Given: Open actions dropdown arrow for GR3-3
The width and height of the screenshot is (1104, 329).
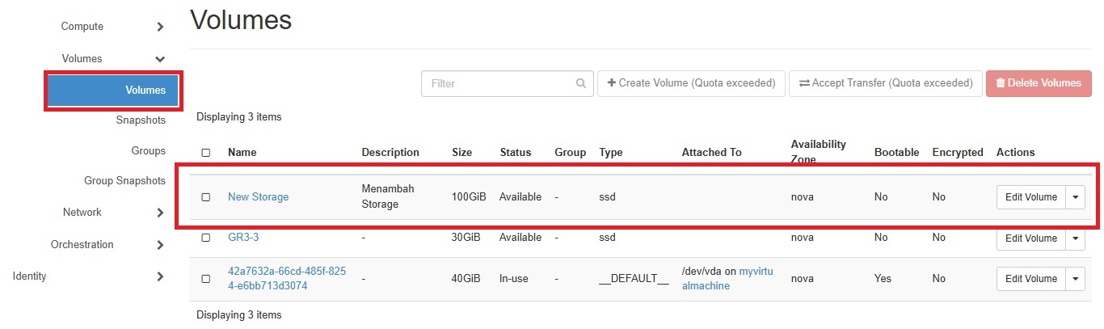Looking at the screenshot, I should point(1075,238).
